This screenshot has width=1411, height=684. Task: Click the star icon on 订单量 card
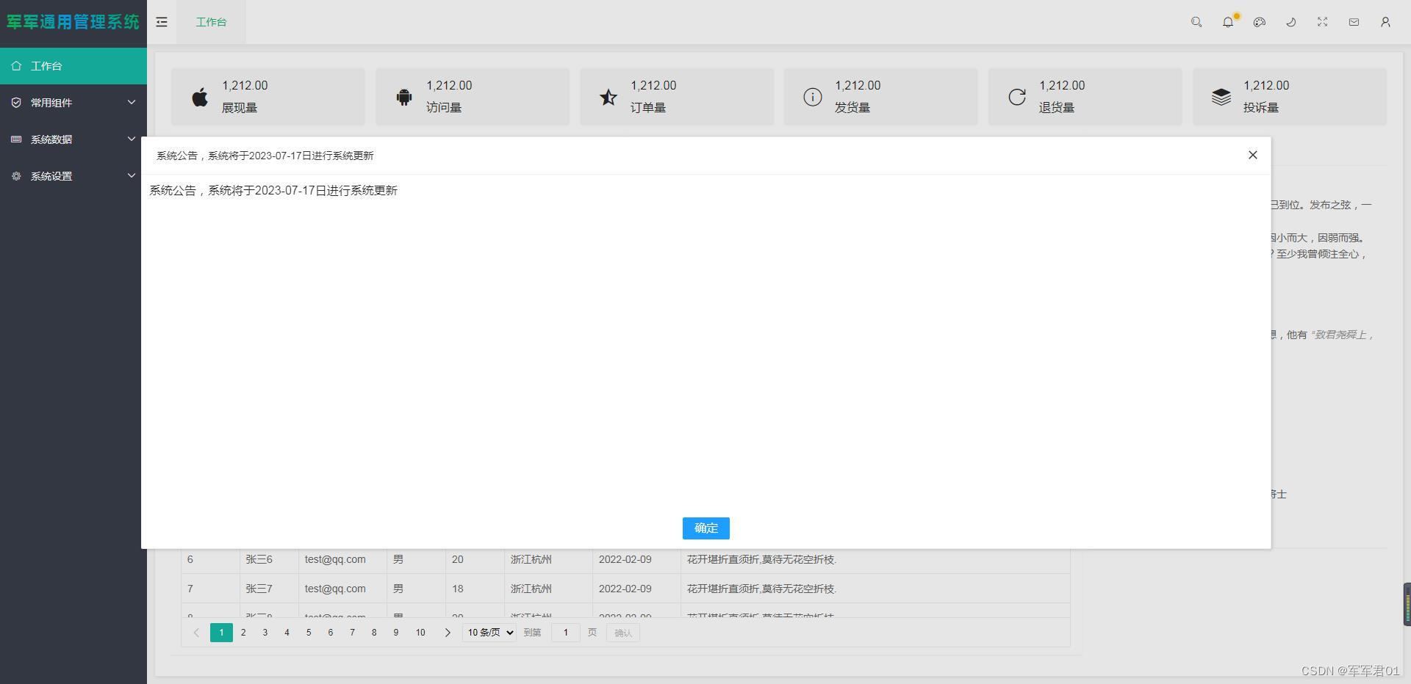click(608, 97)
